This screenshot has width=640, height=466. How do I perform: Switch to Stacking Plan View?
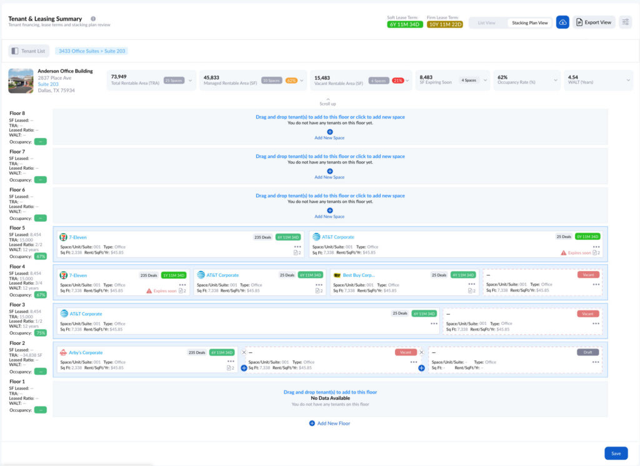pos(529,22)
